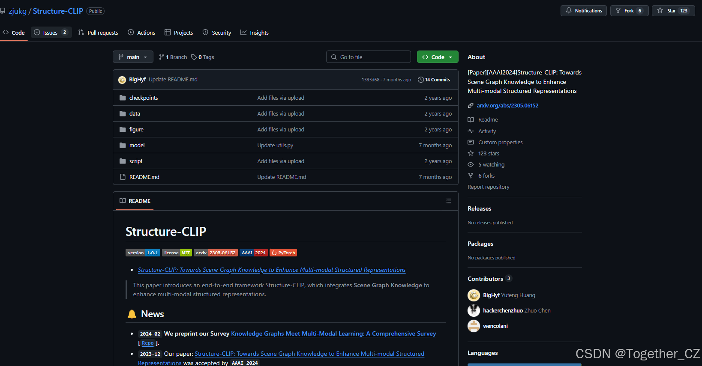Open italic Structure-CLIP paper title link
The width and height of the screenshot is (702, 366).
tap(272, 270)
